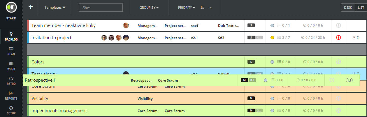
Task: Open the Visibility story
Action: click(x=40, y=98)
